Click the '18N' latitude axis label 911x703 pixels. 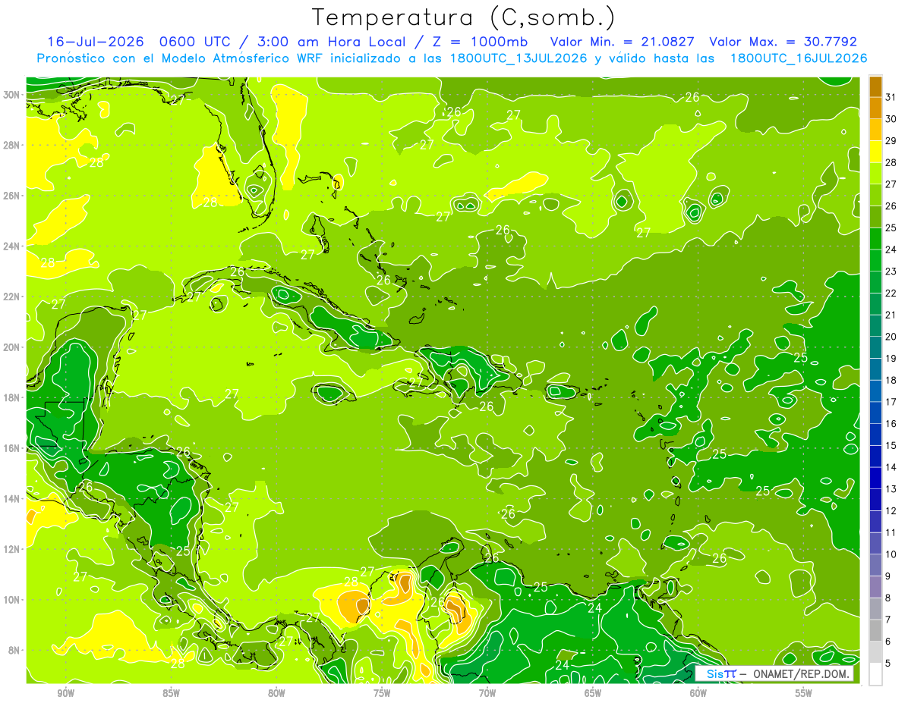[x=11, y=397]
